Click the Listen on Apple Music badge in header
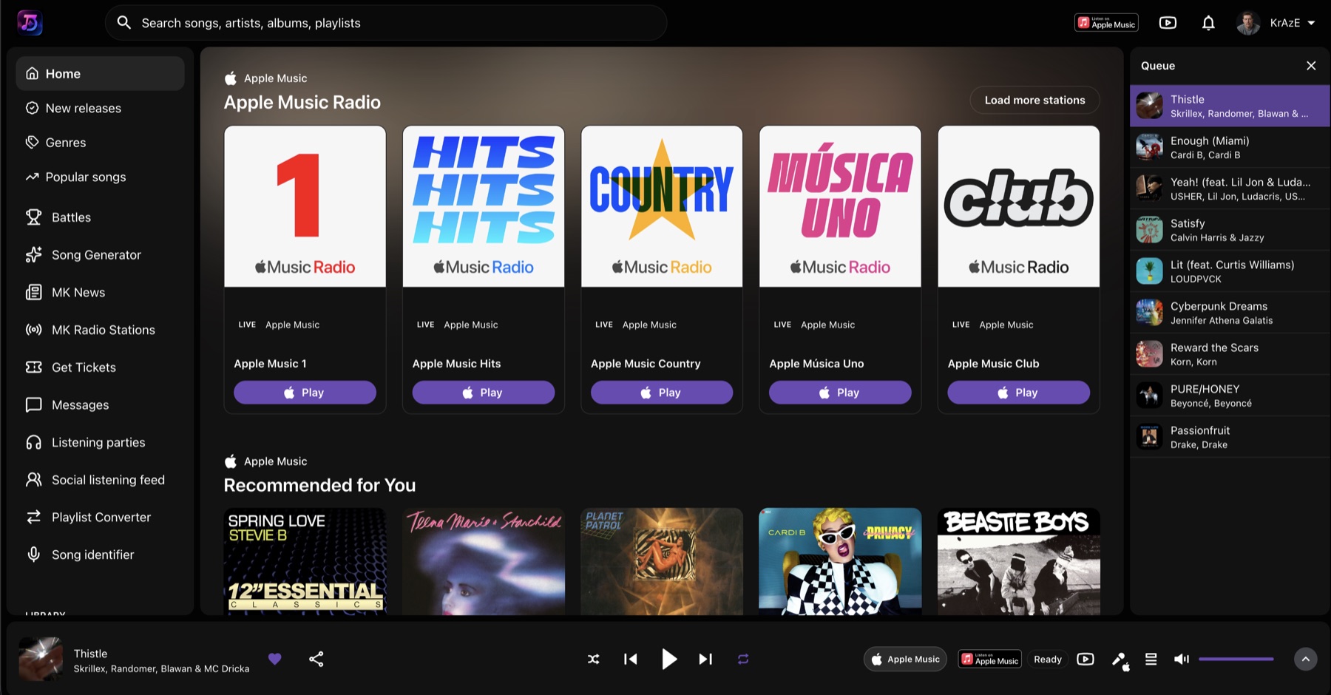 click(x=1106, y=23)
